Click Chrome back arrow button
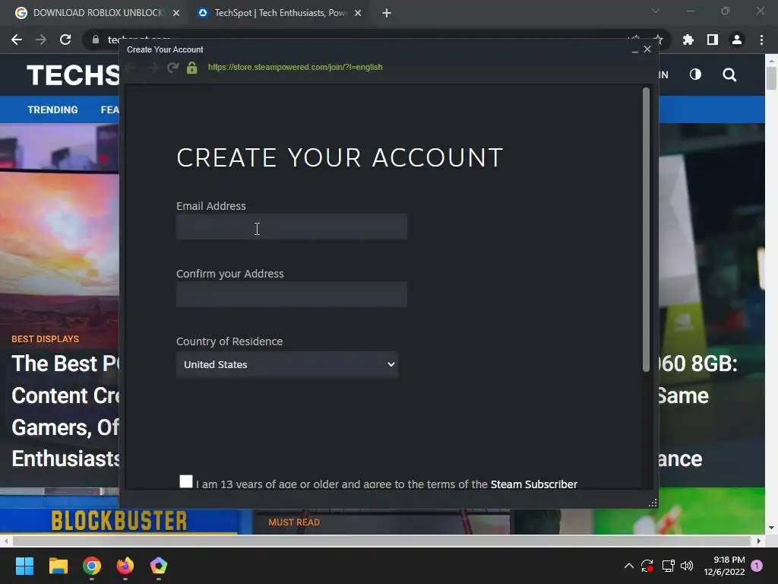The image size is (778, 584). 17,40
